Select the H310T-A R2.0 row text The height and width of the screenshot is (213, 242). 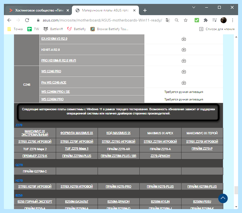pos(50,50)
